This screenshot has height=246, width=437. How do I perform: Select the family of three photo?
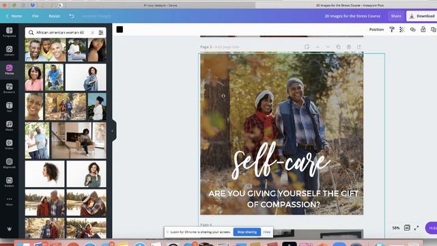tap(46, 50)
